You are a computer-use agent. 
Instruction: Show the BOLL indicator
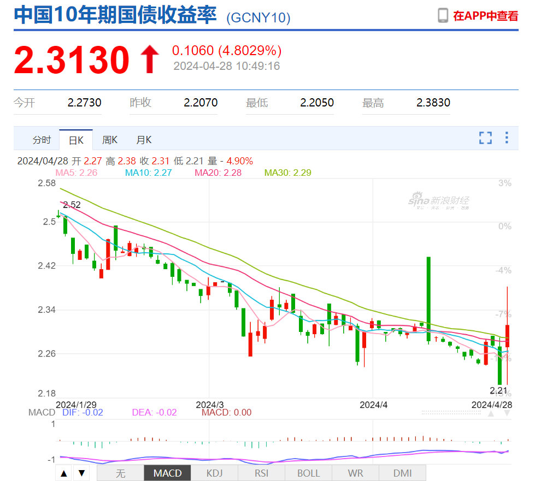[308, 473]
